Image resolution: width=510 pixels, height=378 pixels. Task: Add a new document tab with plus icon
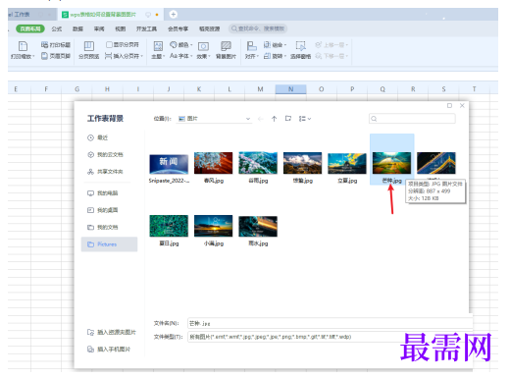(174, 15)
